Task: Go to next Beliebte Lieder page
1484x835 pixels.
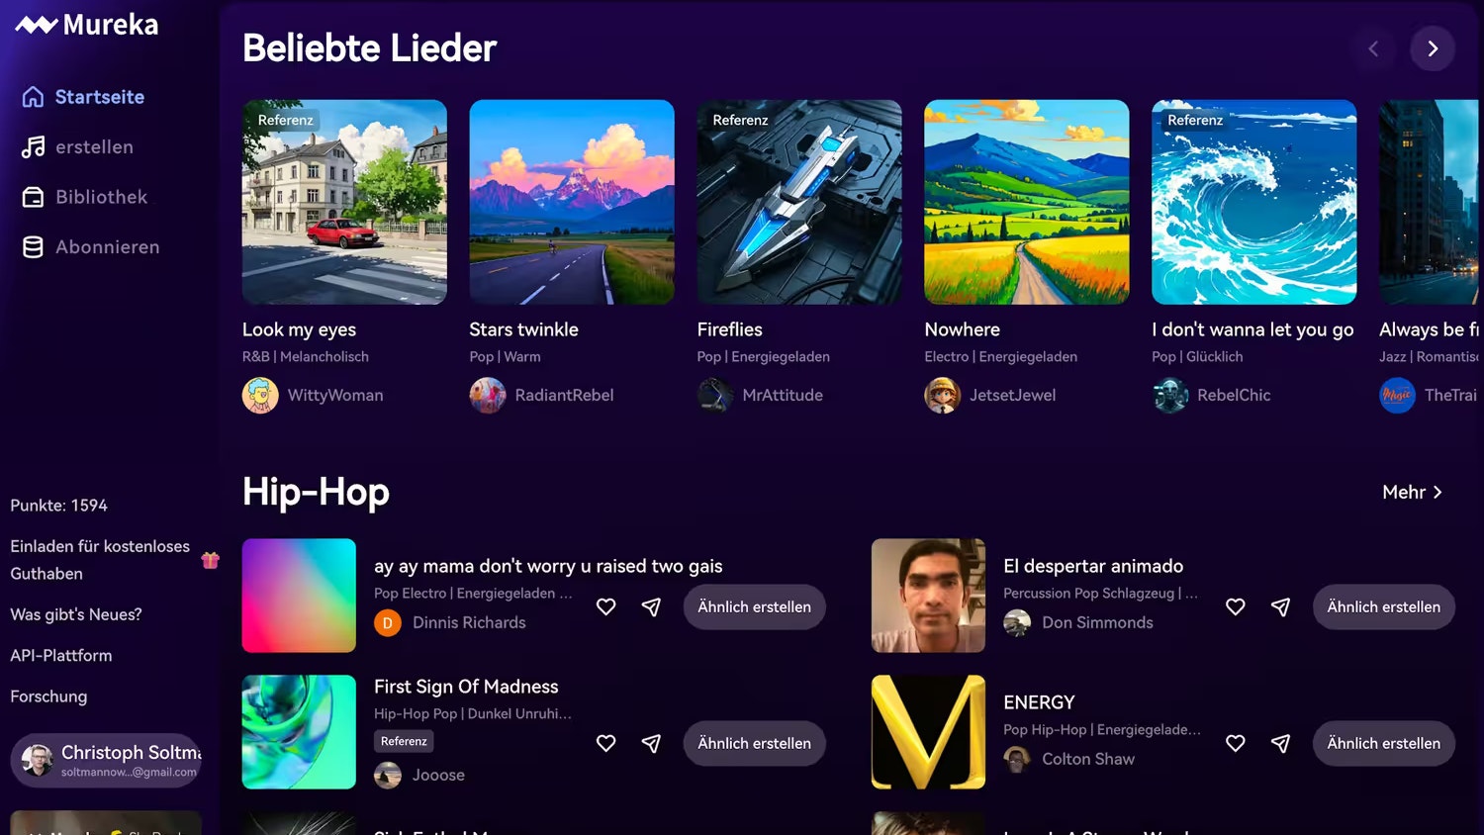Action: point(1433,48)
